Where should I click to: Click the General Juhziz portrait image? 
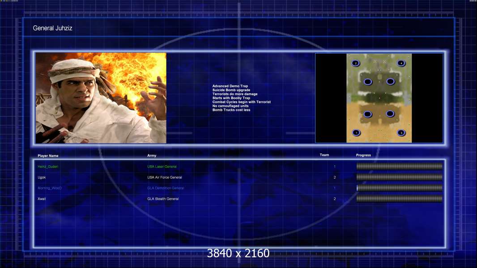click(101, 98)
